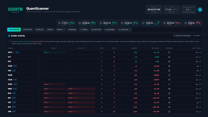
Task: Click the Dark Pools tab icon
Action: tap(92, 30)
